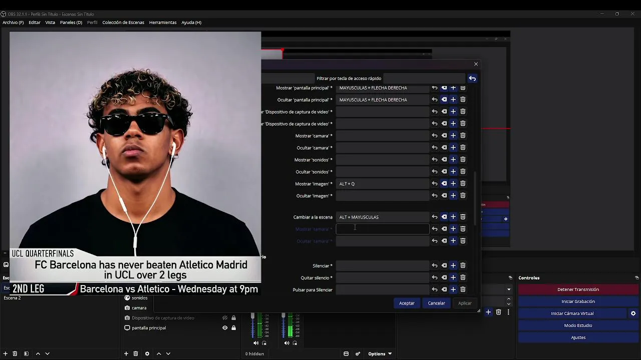Mute the second audio mixer channel
Viewport: 641px width, 360px height.
pos(286,343)
